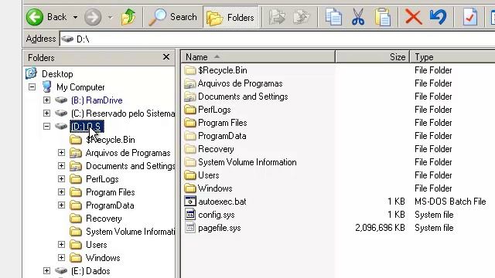Select Windows folder in file list

coord(215,188)
